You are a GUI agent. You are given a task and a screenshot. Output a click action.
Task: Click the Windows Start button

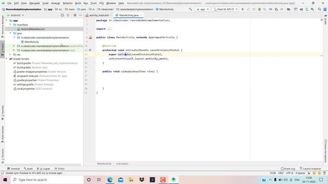click(x=5, y=179)
